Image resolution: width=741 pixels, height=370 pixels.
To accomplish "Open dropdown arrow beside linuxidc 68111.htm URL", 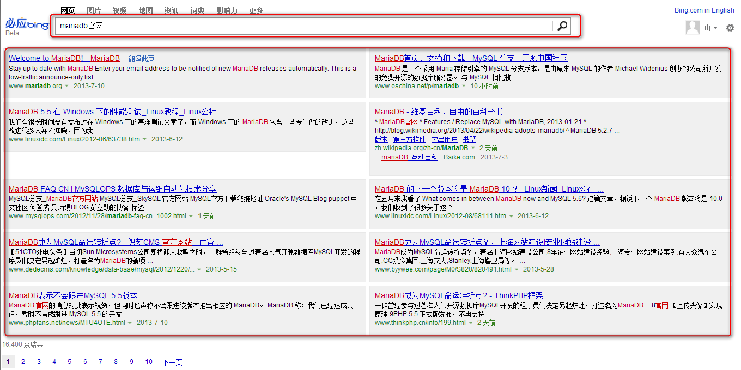I will click(x=511, y=216).
